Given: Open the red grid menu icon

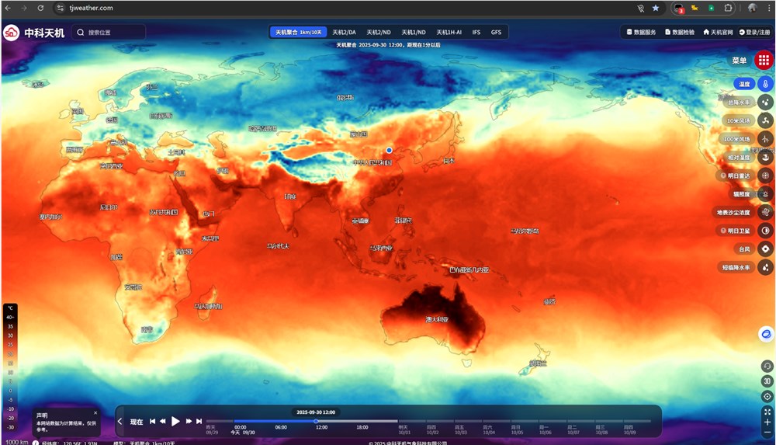Looking at the screenshot, I should click(764, 61).
